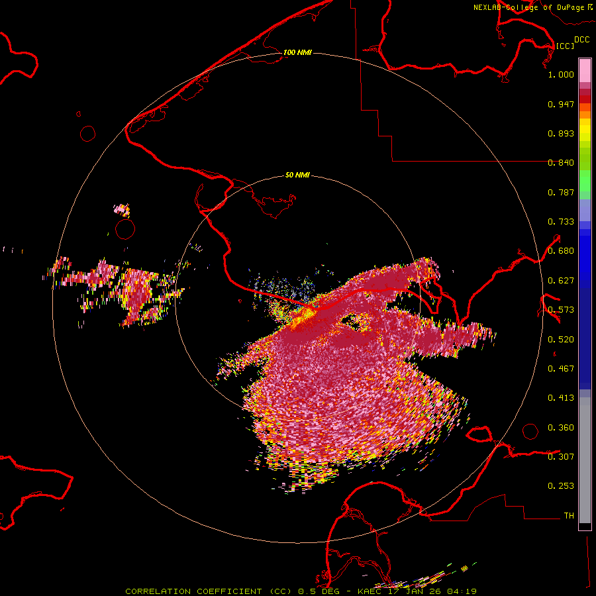Click the DCC label above the color bar

[x=581, y=40]
